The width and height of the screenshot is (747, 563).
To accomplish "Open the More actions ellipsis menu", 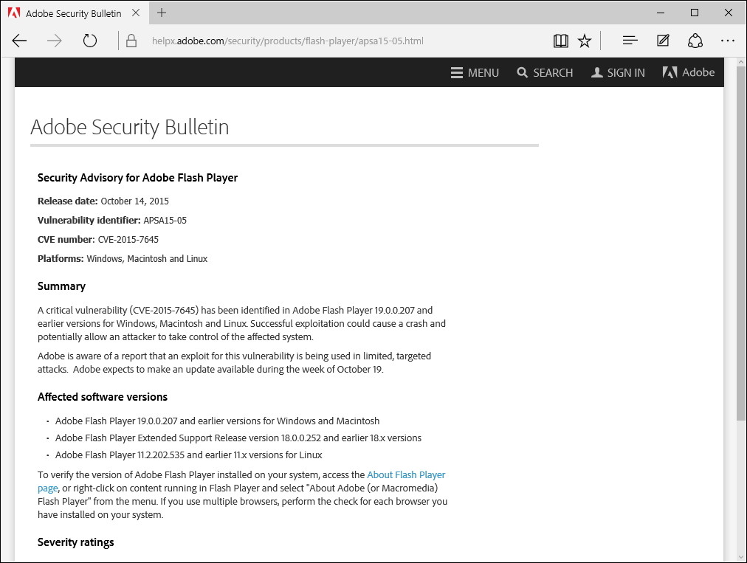I will click(x=728, y=41).
